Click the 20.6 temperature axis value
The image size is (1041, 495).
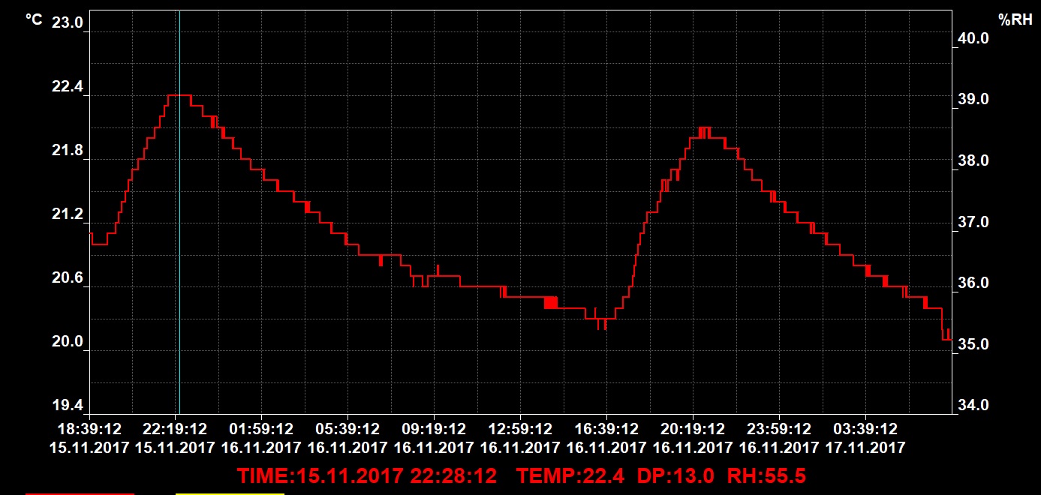(67, 278)
